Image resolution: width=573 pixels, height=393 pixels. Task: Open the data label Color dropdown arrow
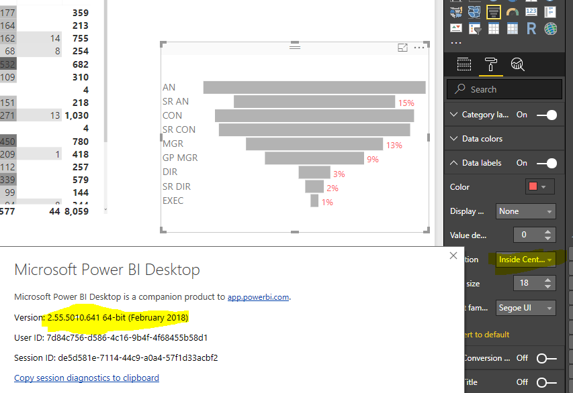(x=543, y=187)
